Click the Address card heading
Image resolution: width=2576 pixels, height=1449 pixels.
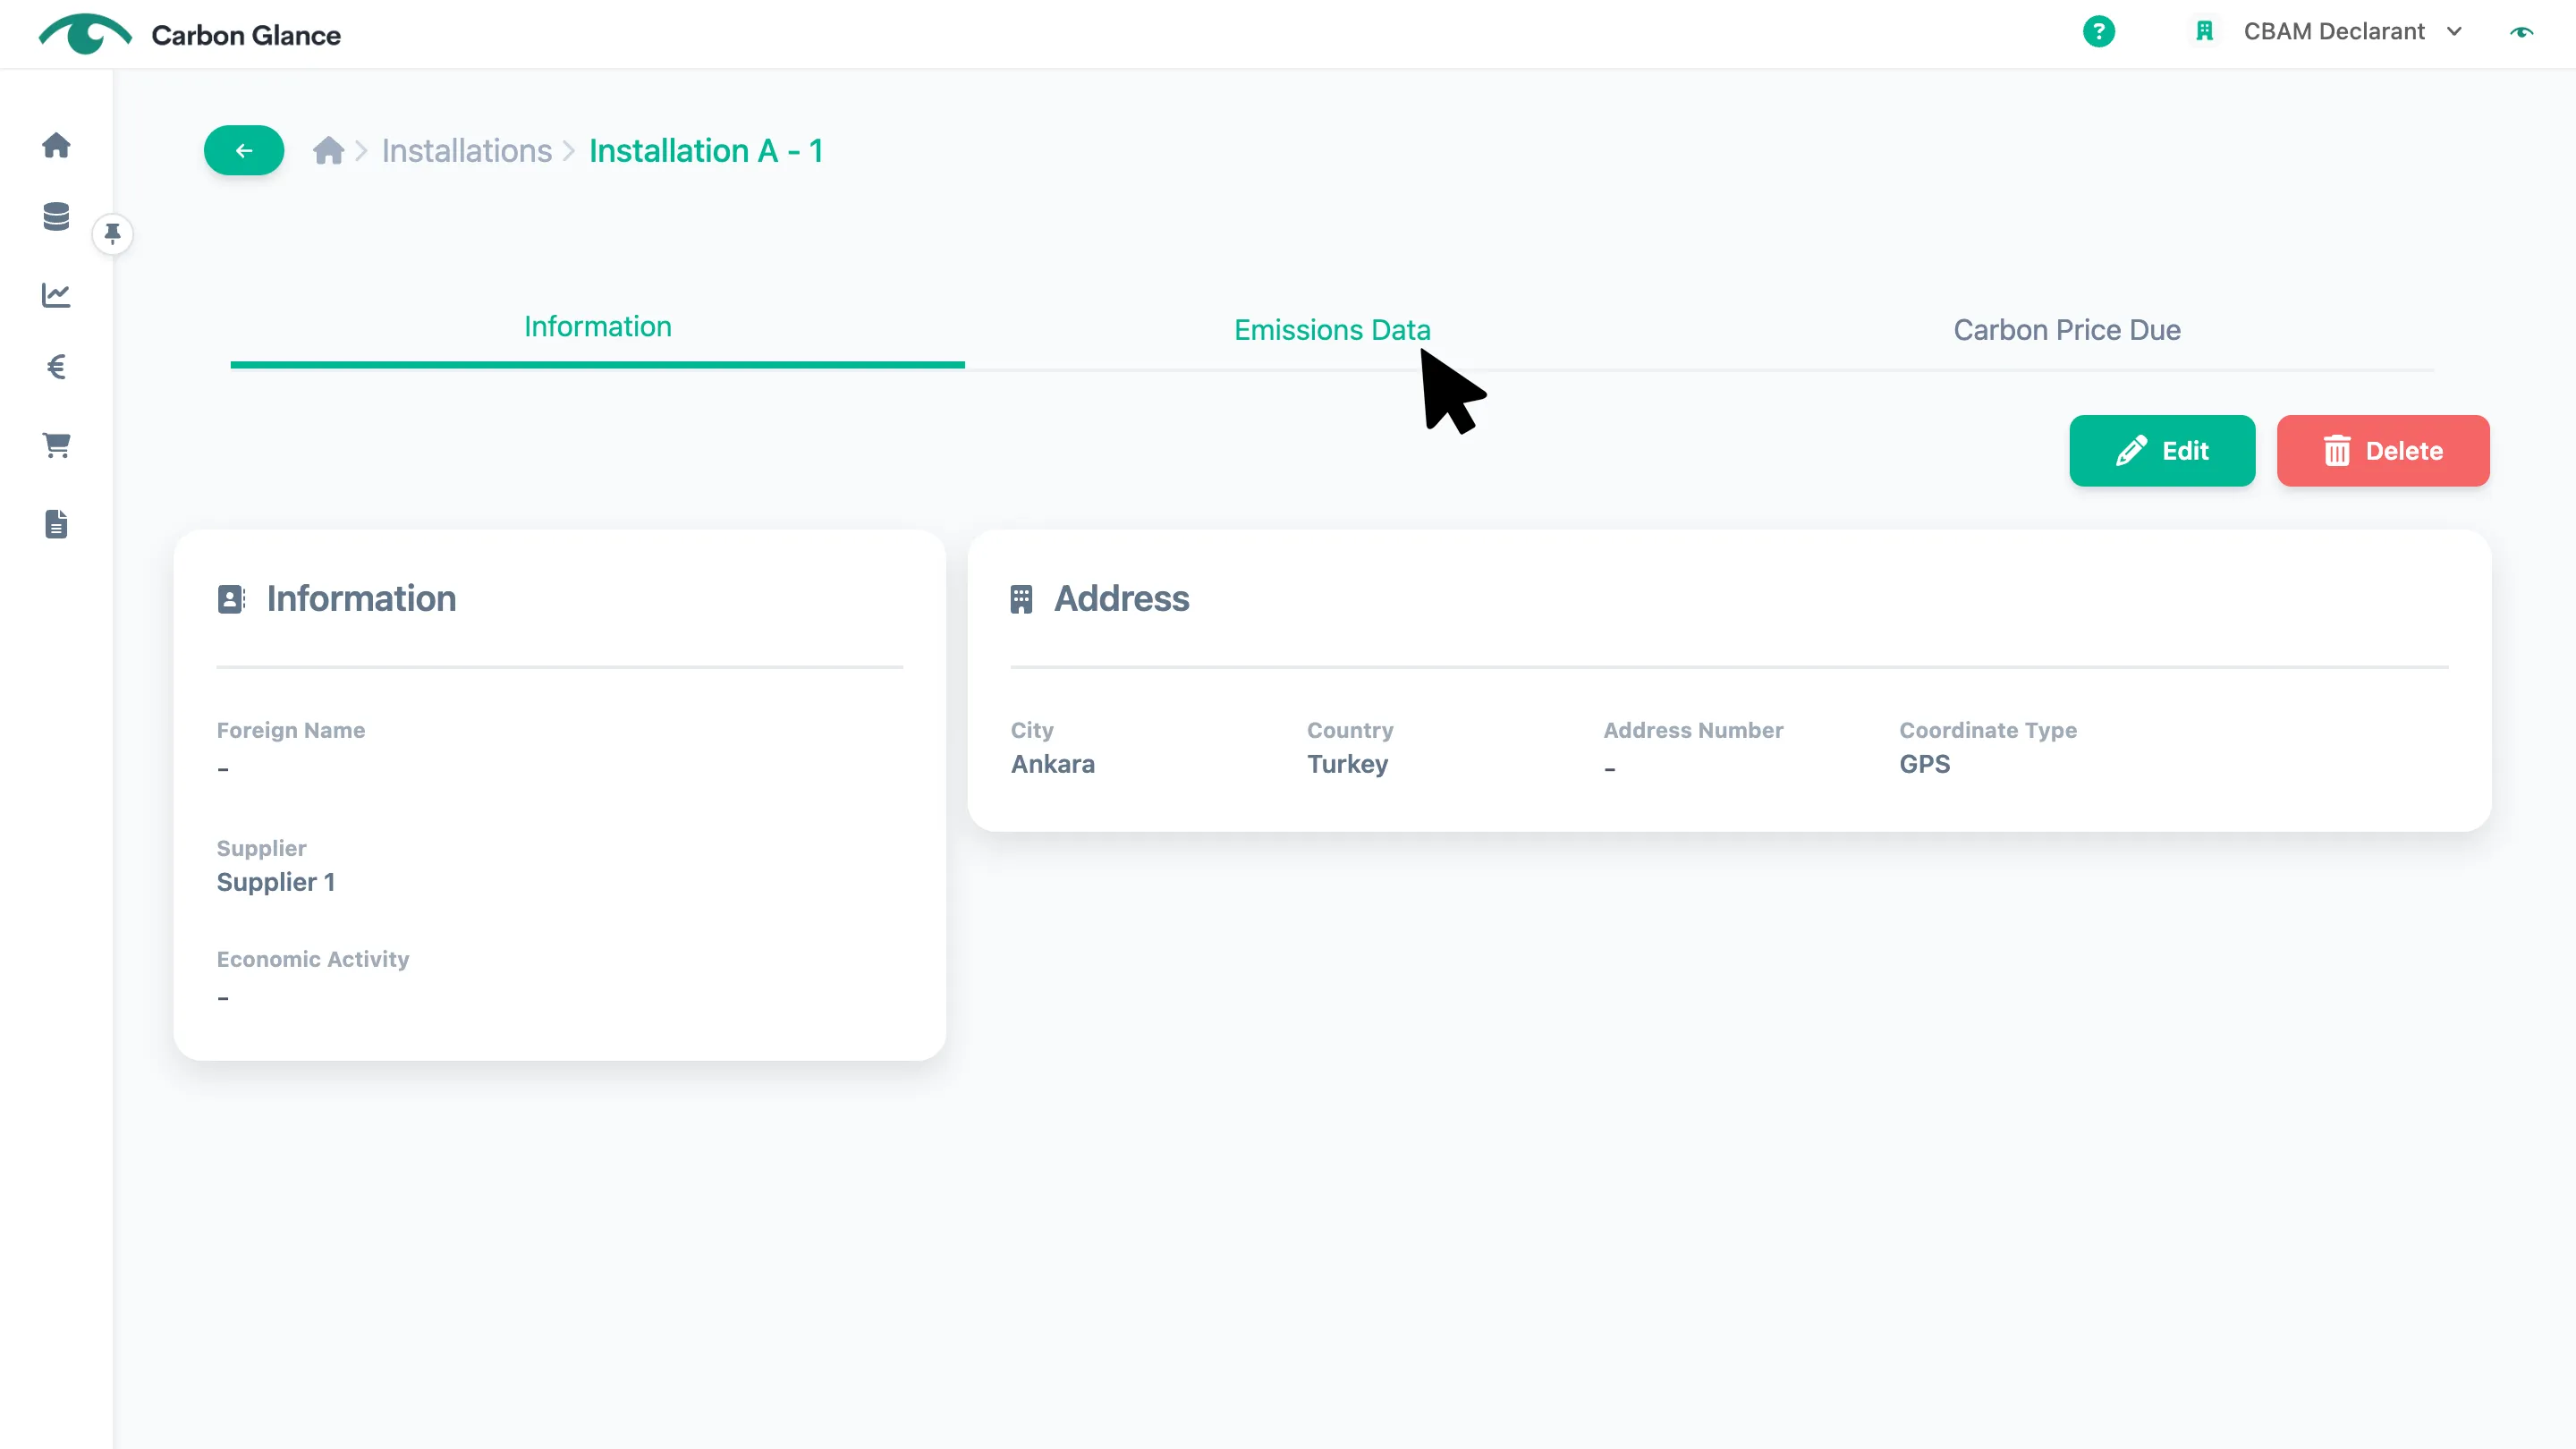(x=1122, y=598)
